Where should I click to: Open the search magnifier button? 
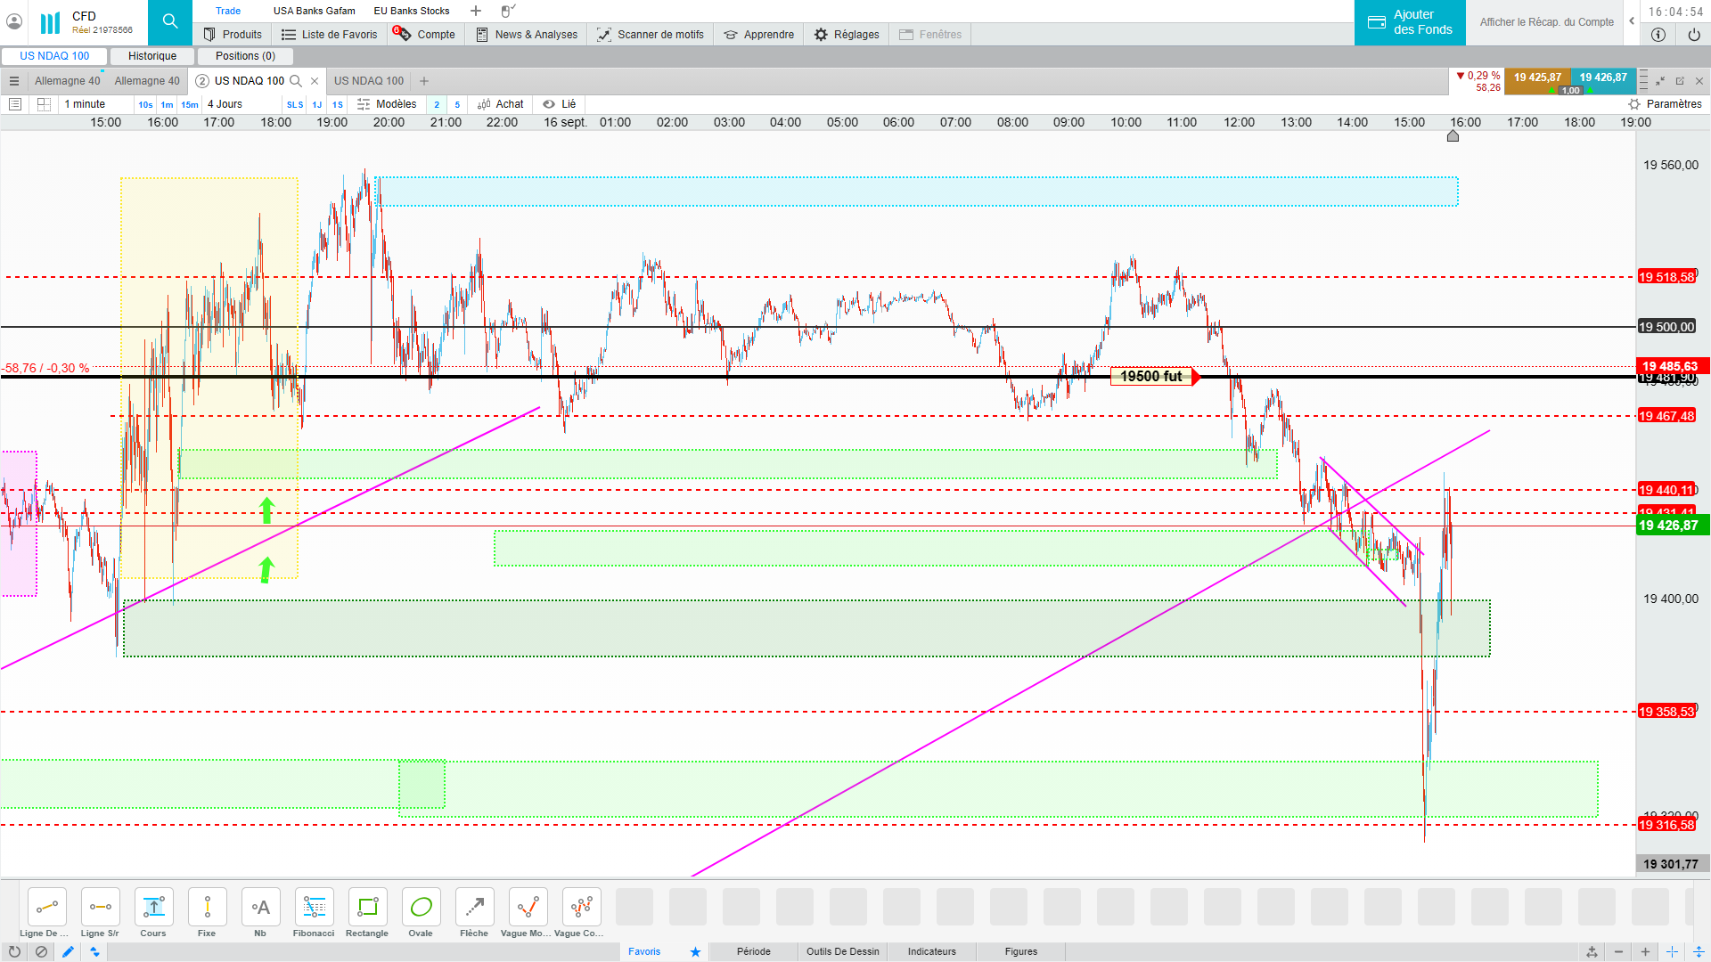pos(169,22)
